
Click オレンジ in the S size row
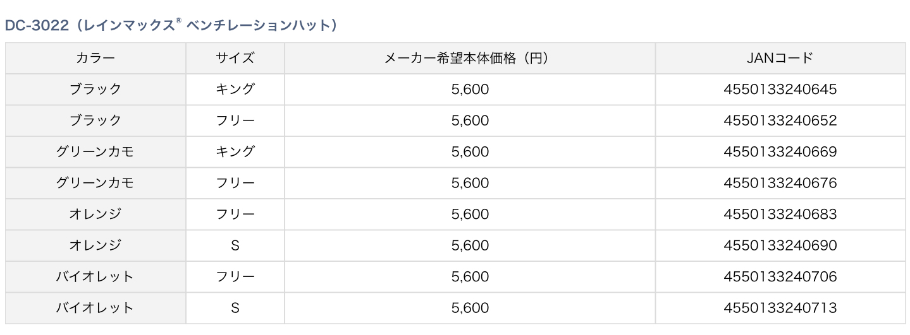tap(95, 245)
